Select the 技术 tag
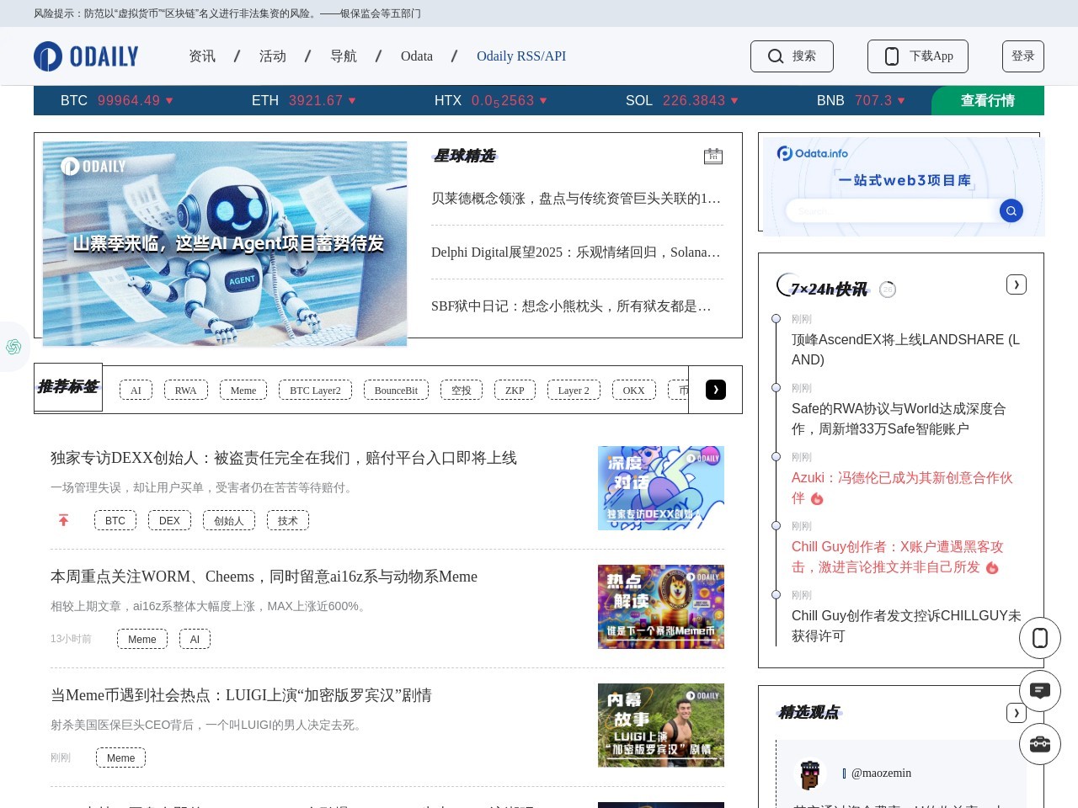Image resolution: width=1078 pixels, height=808 pixels. point(288,520)
